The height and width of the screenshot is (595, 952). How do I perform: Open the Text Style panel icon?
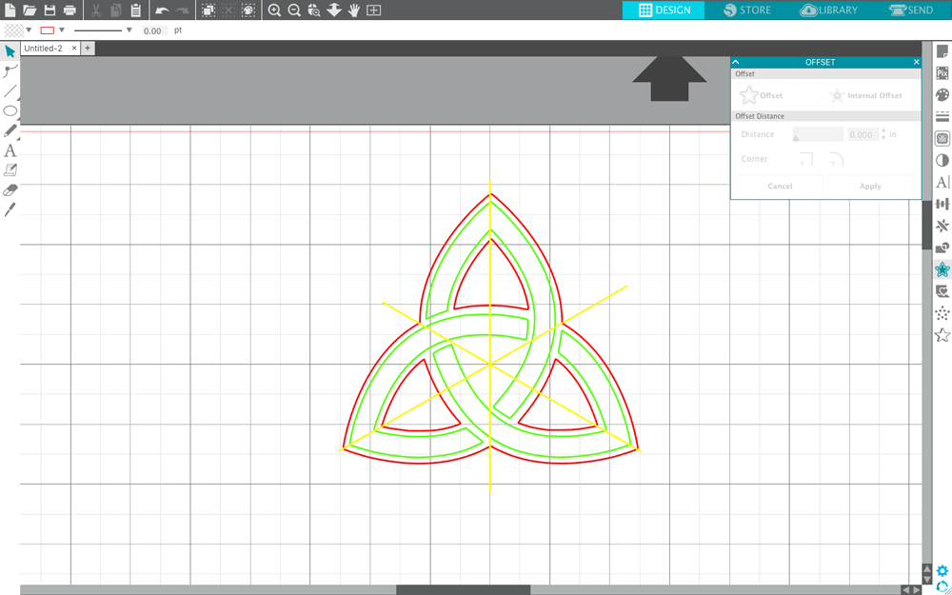tap(942, 182)
